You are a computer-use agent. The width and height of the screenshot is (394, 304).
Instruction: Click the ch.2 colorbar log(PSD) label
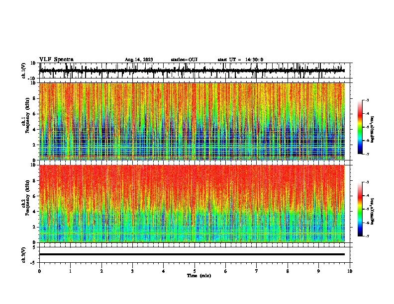point(373,212)
